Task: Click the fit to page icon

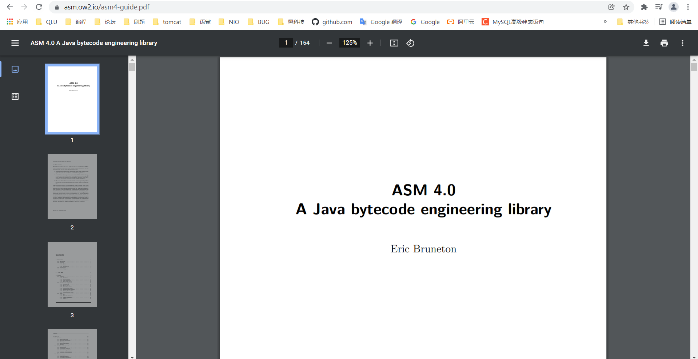Action: [x=394, y=43]
